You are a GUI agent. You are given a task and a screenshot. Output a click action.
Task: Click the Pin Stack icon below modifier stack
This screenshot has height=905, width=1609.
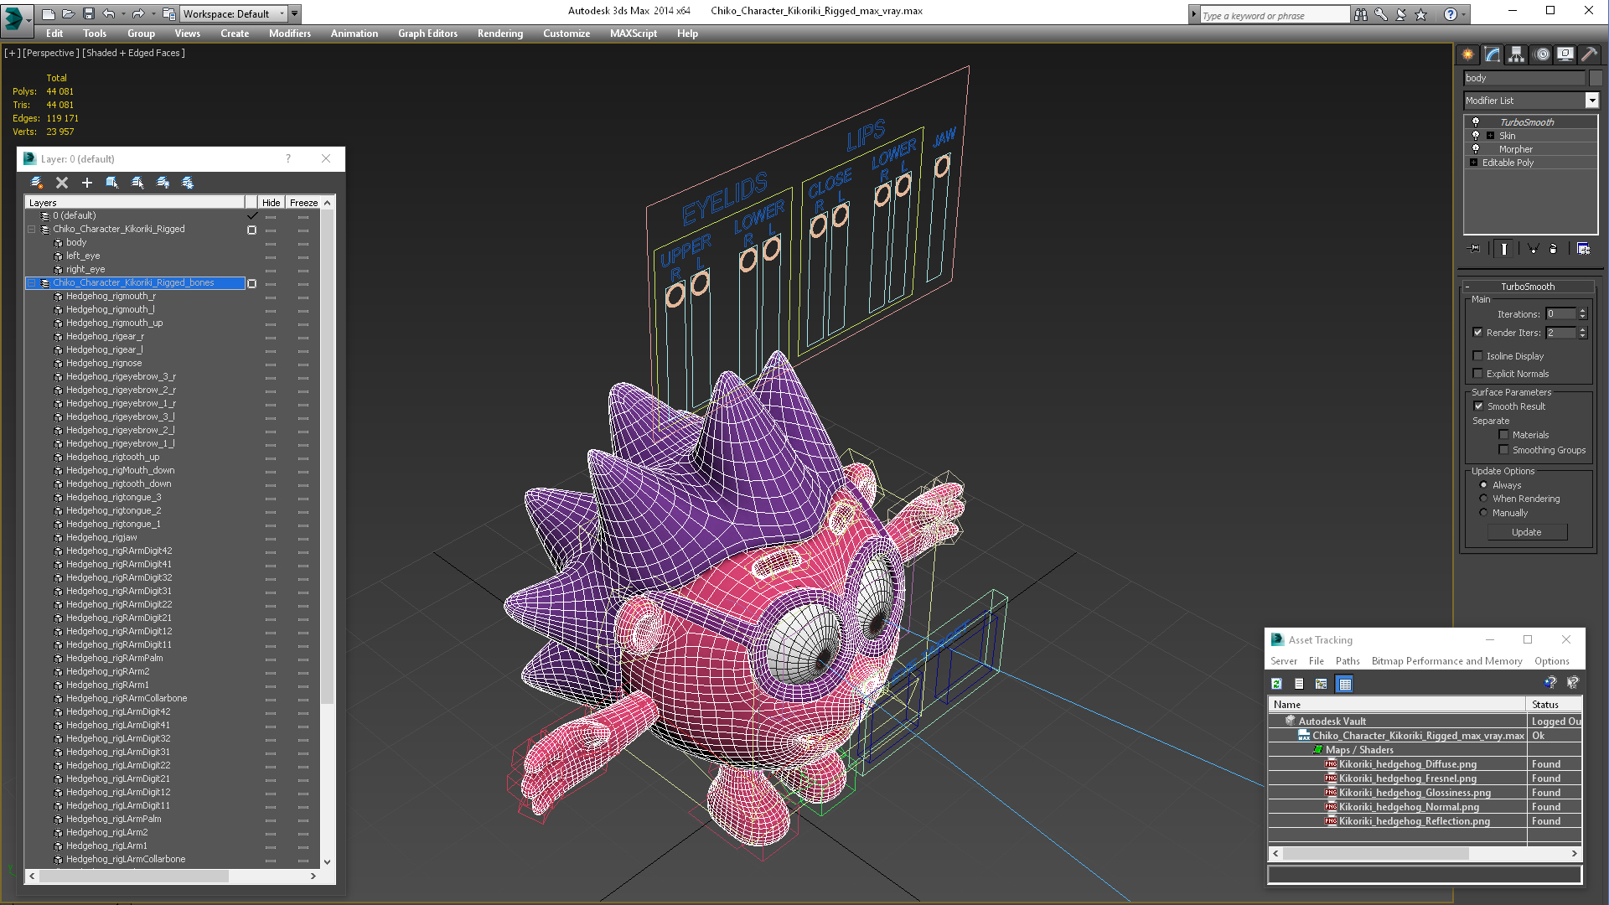point(1475,249)
